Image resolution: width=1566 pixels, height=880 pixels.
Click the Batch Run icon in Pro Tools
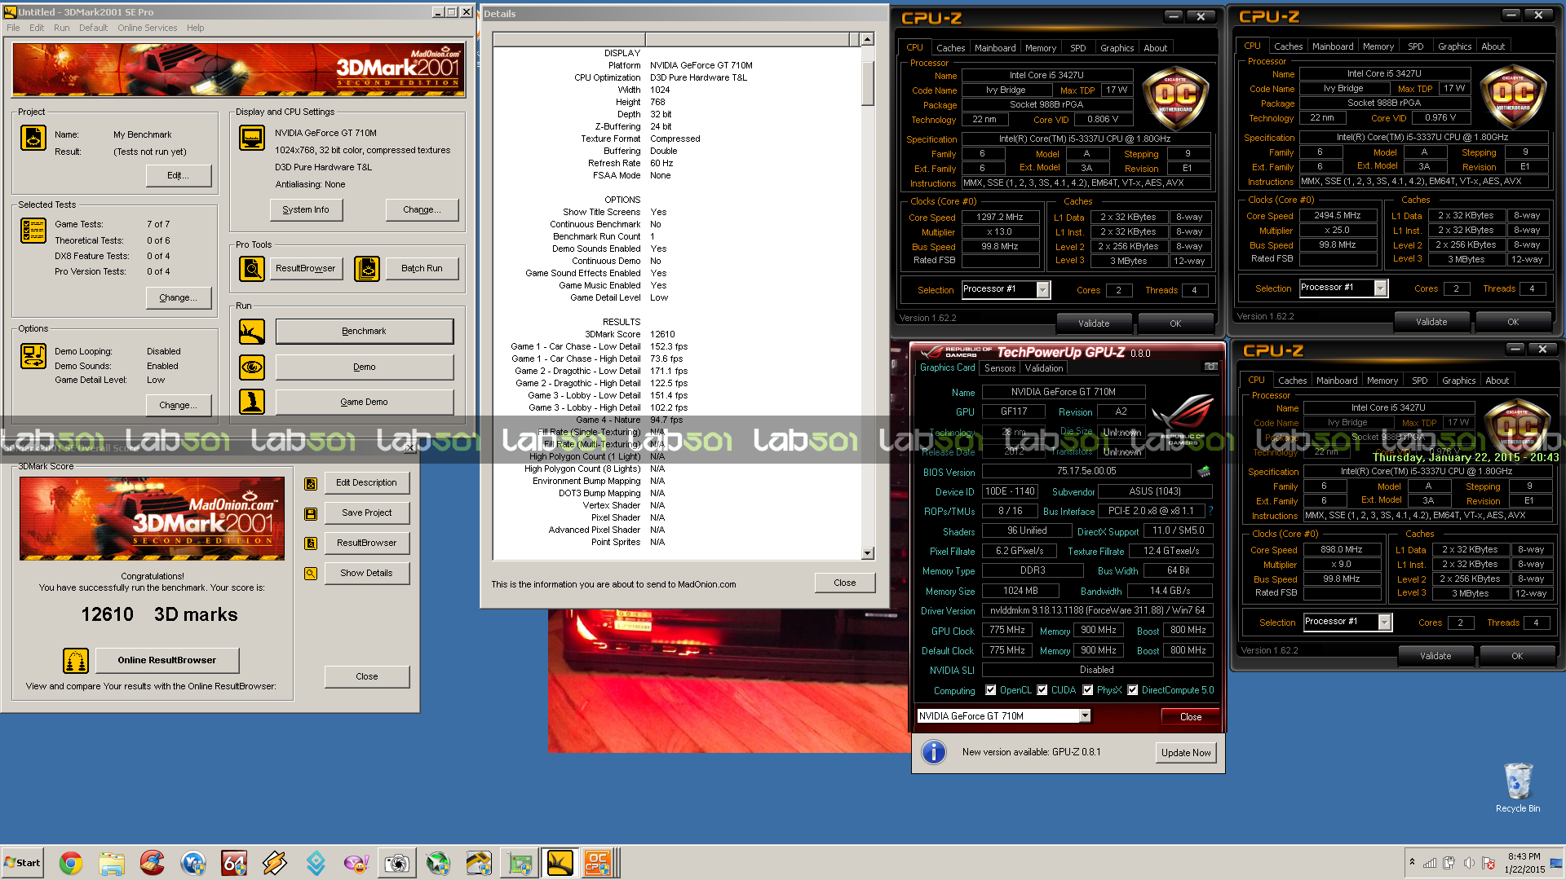click(367, 268)
